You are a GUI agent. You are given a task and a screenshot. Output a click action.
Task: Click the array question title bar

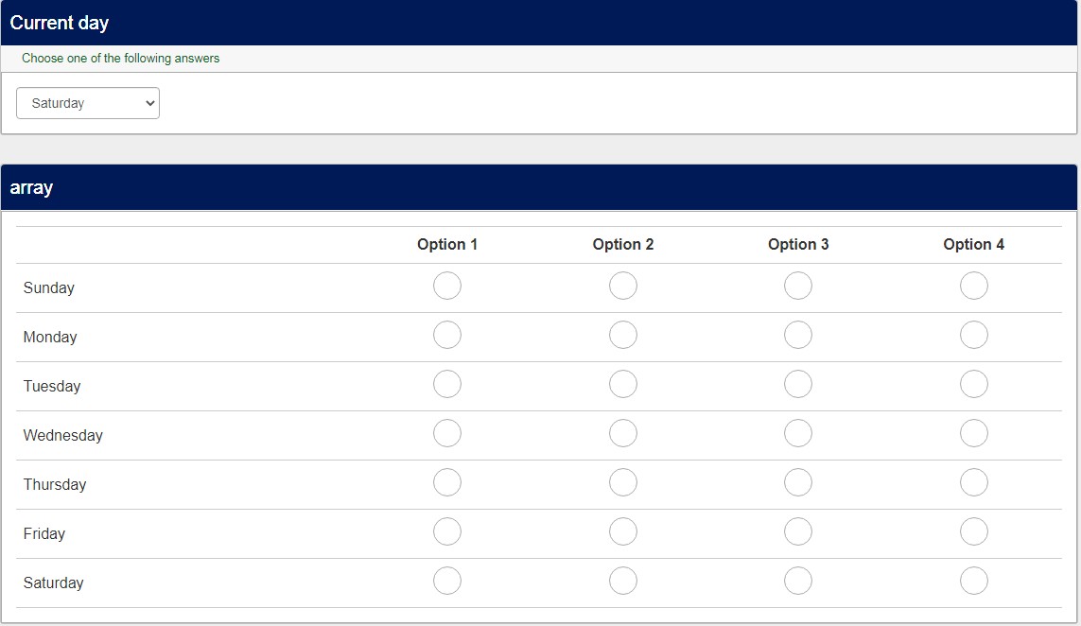pyautogui.click(x=539, y=187)
